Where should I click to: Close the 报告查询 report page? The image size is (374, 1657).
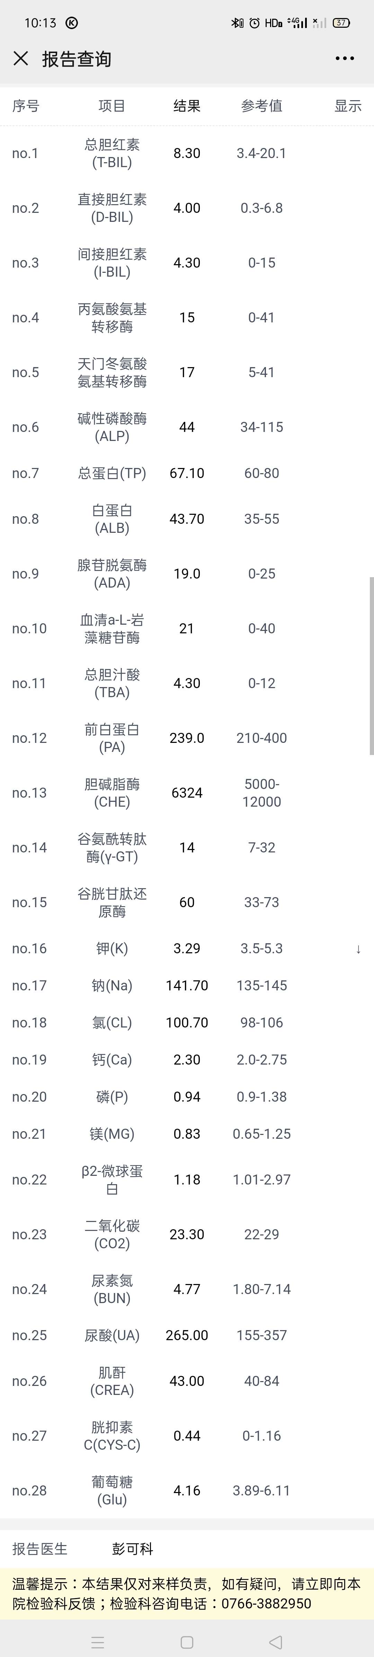click(x=21, y=58)
